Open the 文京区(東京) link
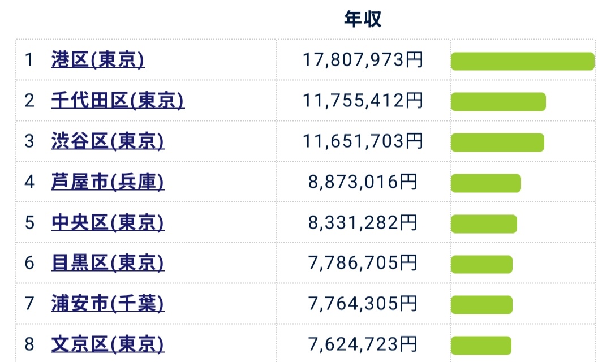Screen dimensions: 611x362 (x=108, y=344)
